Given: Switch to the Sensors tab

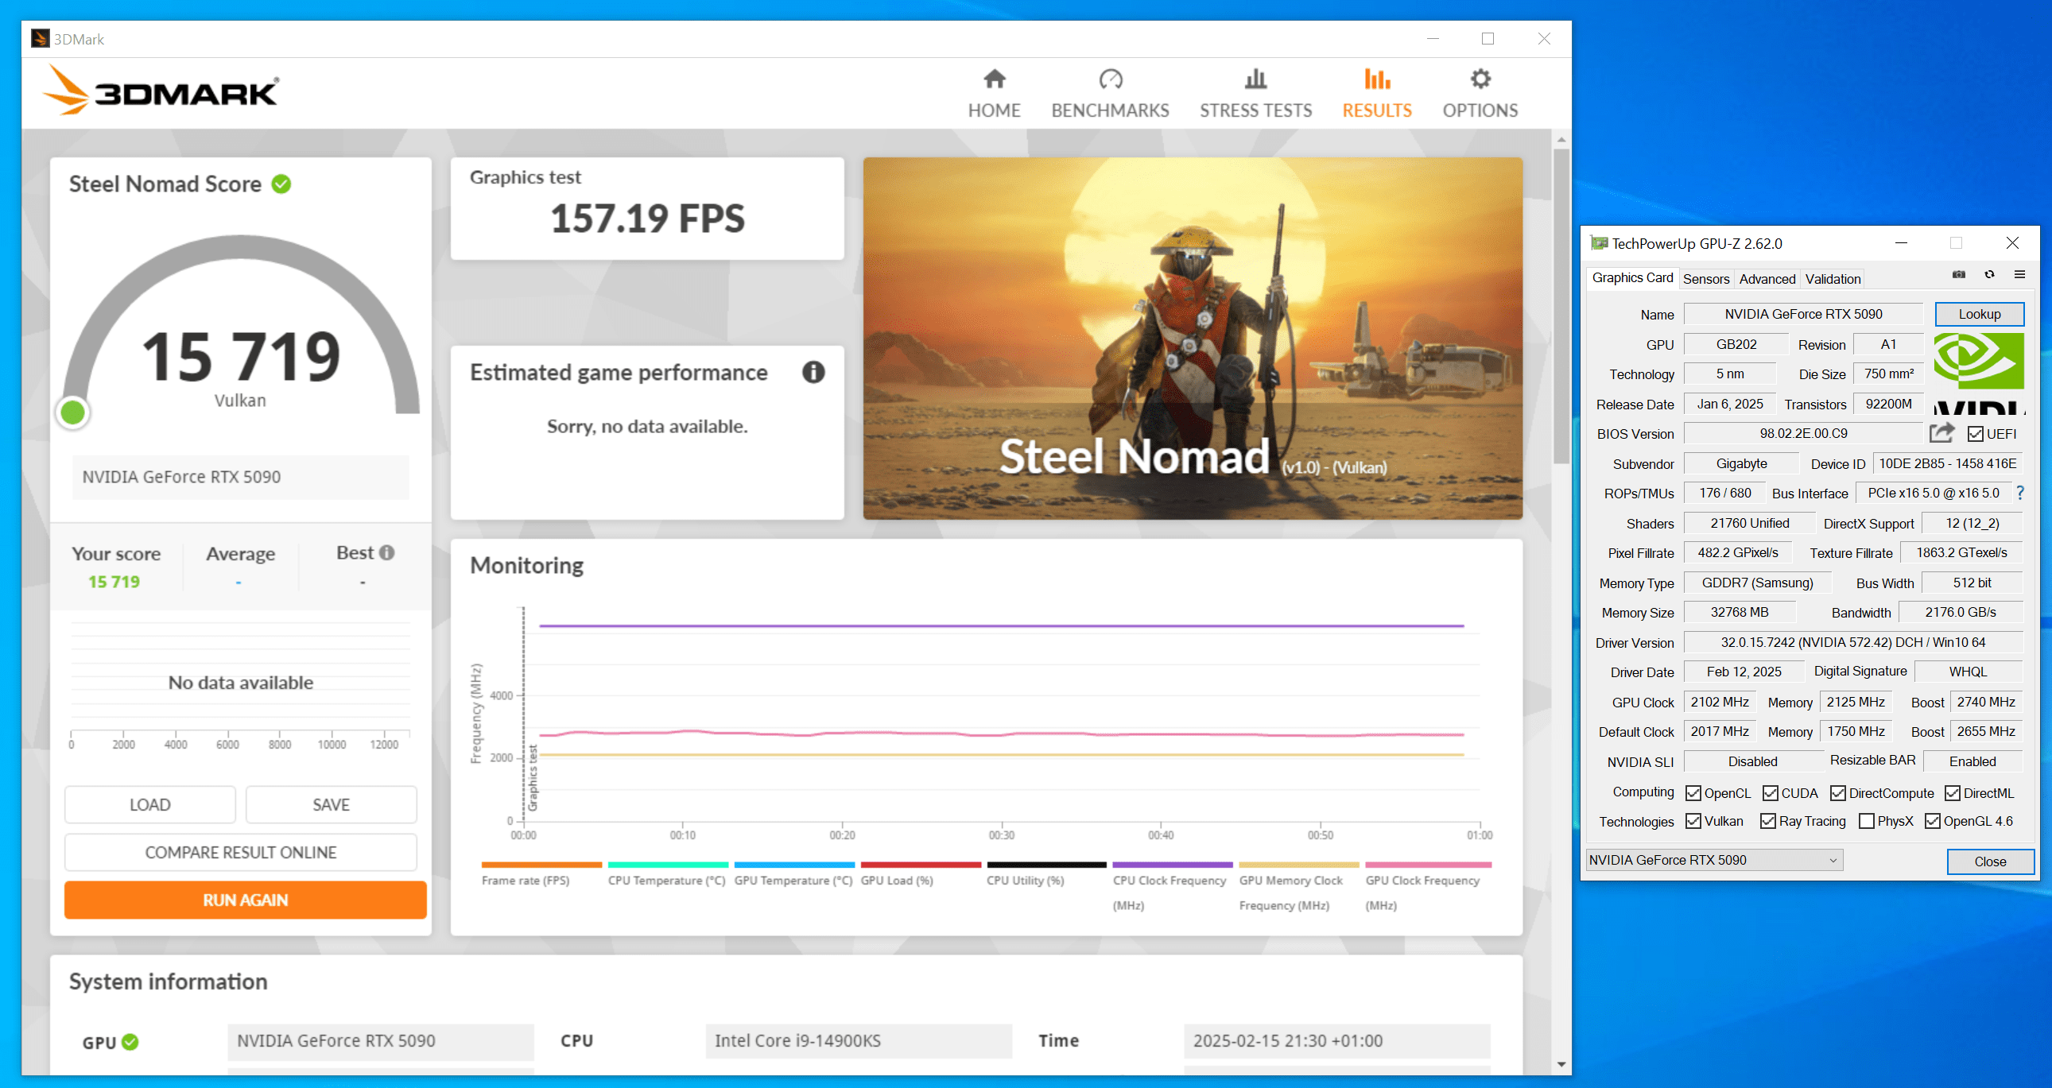Looking at the screenshot, I should (1705, 279).
